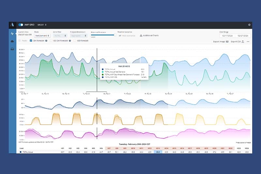The image size is (261, 174).
Task: Toggle the AMP GRID switch
Action: tap(21, 25)
